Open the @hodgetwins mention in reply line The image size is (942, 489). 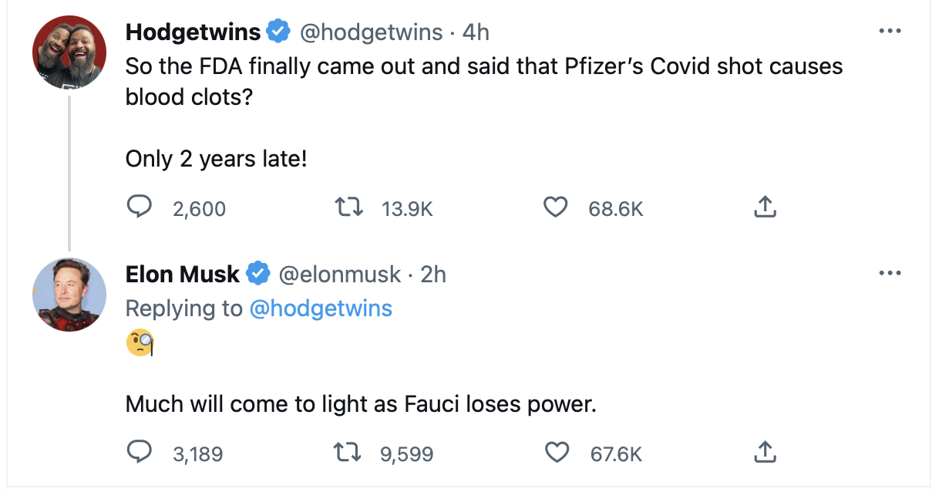point(321,309)
